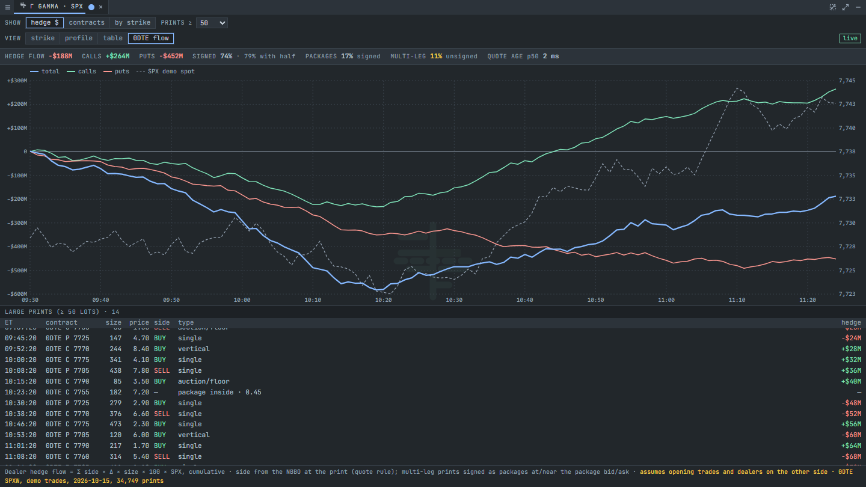Click the 11:01:20 0DTE C 7790 row
The height and width of the screenshot is (487, 866).
pos(433,446)
